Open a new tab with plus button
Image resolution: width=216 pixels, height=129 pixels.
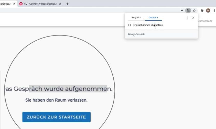(67, 4)
